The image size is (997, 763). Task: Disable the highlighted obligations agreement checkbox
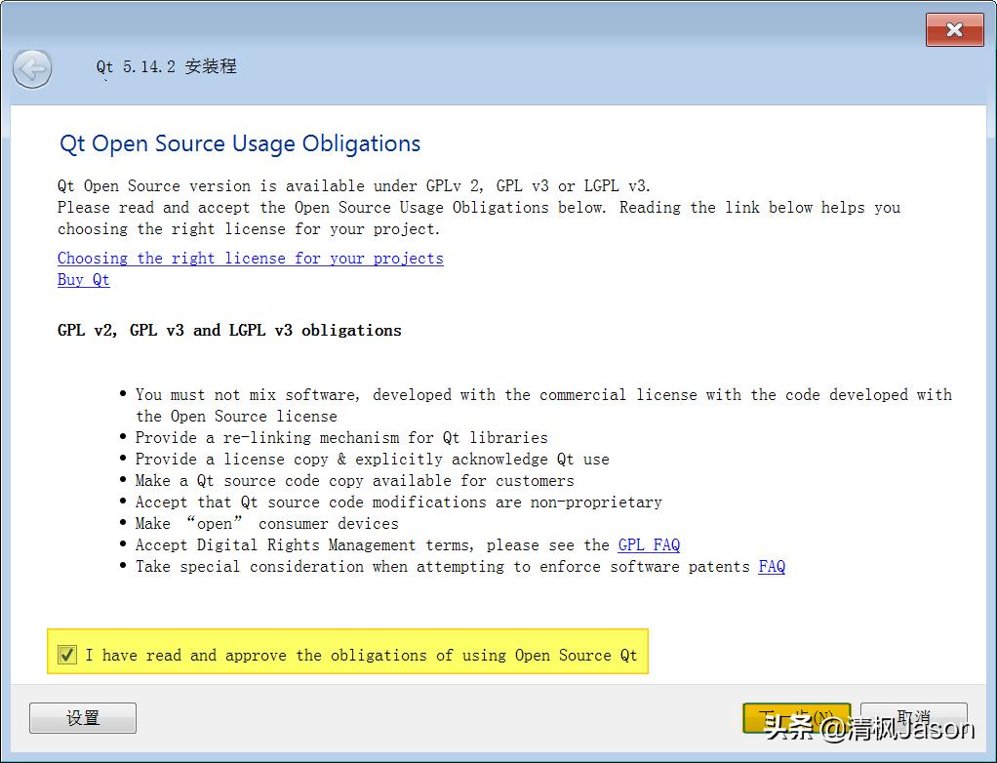[x=66, y=654]
